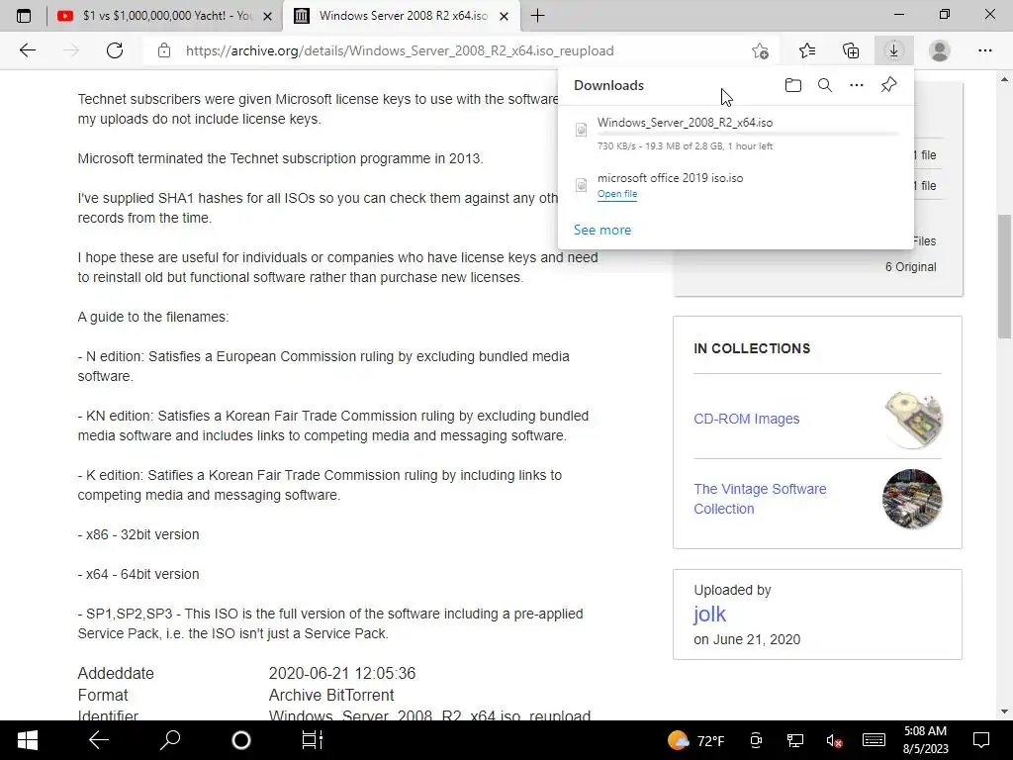Open the browser profile avatar
This screenshot has width=1013, height=760.
pyautogui.click(x=940, y=50)
